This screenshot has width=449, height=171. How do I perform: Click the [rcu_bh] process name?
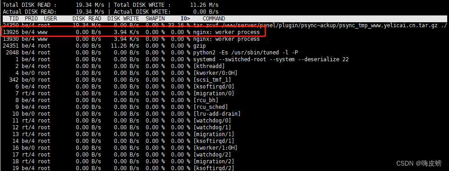pos(206,100)
